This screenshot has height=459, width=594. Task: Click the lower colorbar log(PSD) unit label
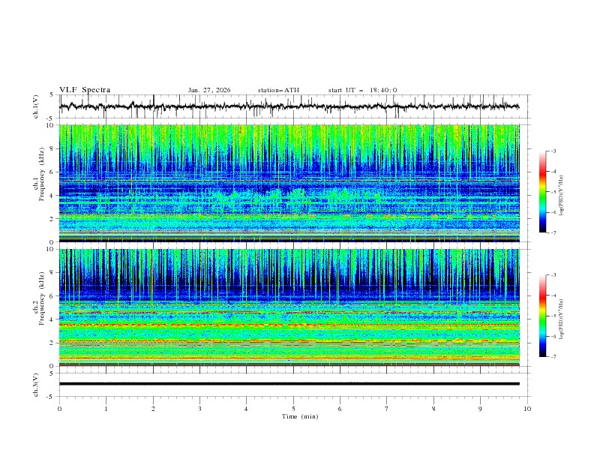(x=561, y=319)
